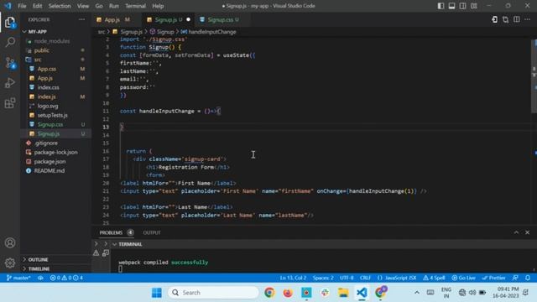Open Explorer views and more actions ellipsis
The image size is (537, 302).
tap(82, 19)
